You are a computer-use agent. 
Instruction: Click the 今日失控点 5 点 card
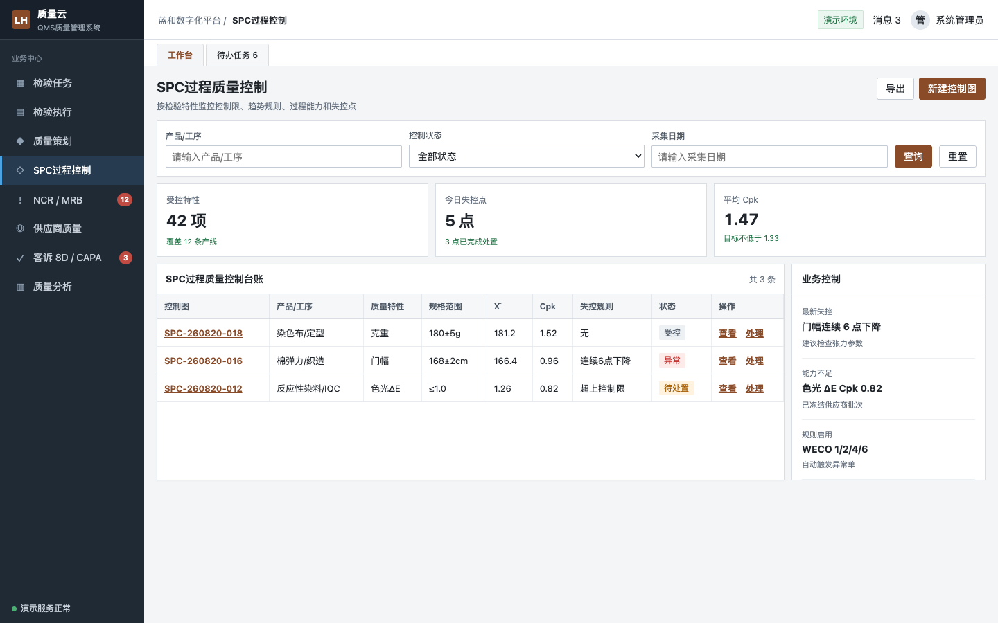[x=571, y=220]
